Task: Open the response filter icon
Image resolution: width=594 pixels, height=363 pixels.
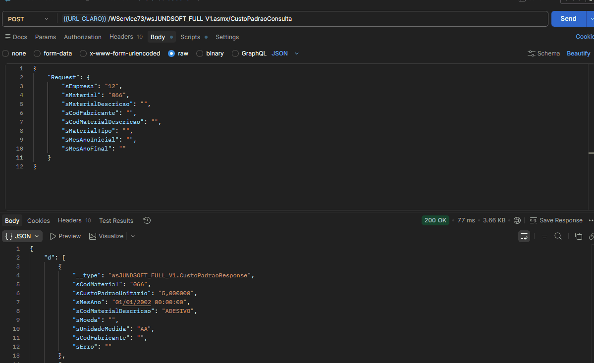Action: click(544, 236)
